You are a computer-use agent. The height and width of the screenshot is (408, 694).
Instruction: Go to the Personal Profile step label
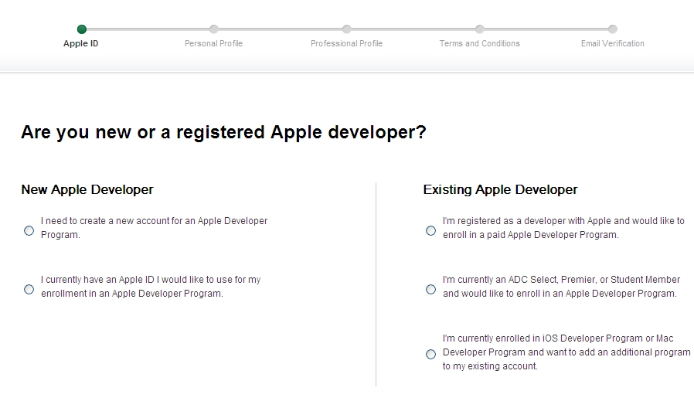[x=214, y=43]
